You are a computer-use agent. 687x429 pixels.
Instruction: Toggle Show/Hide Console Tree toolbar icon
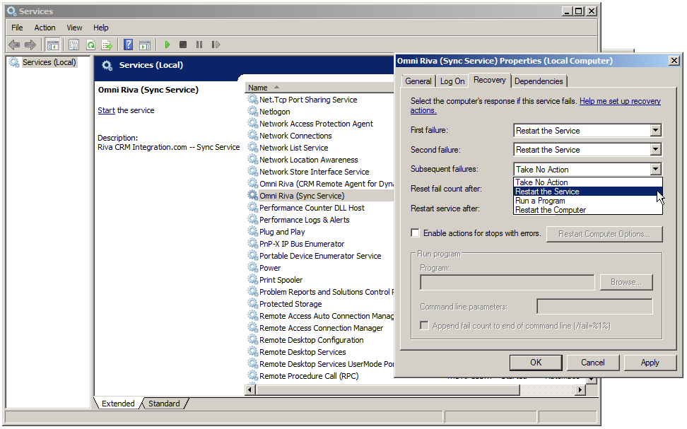point(52,45)
